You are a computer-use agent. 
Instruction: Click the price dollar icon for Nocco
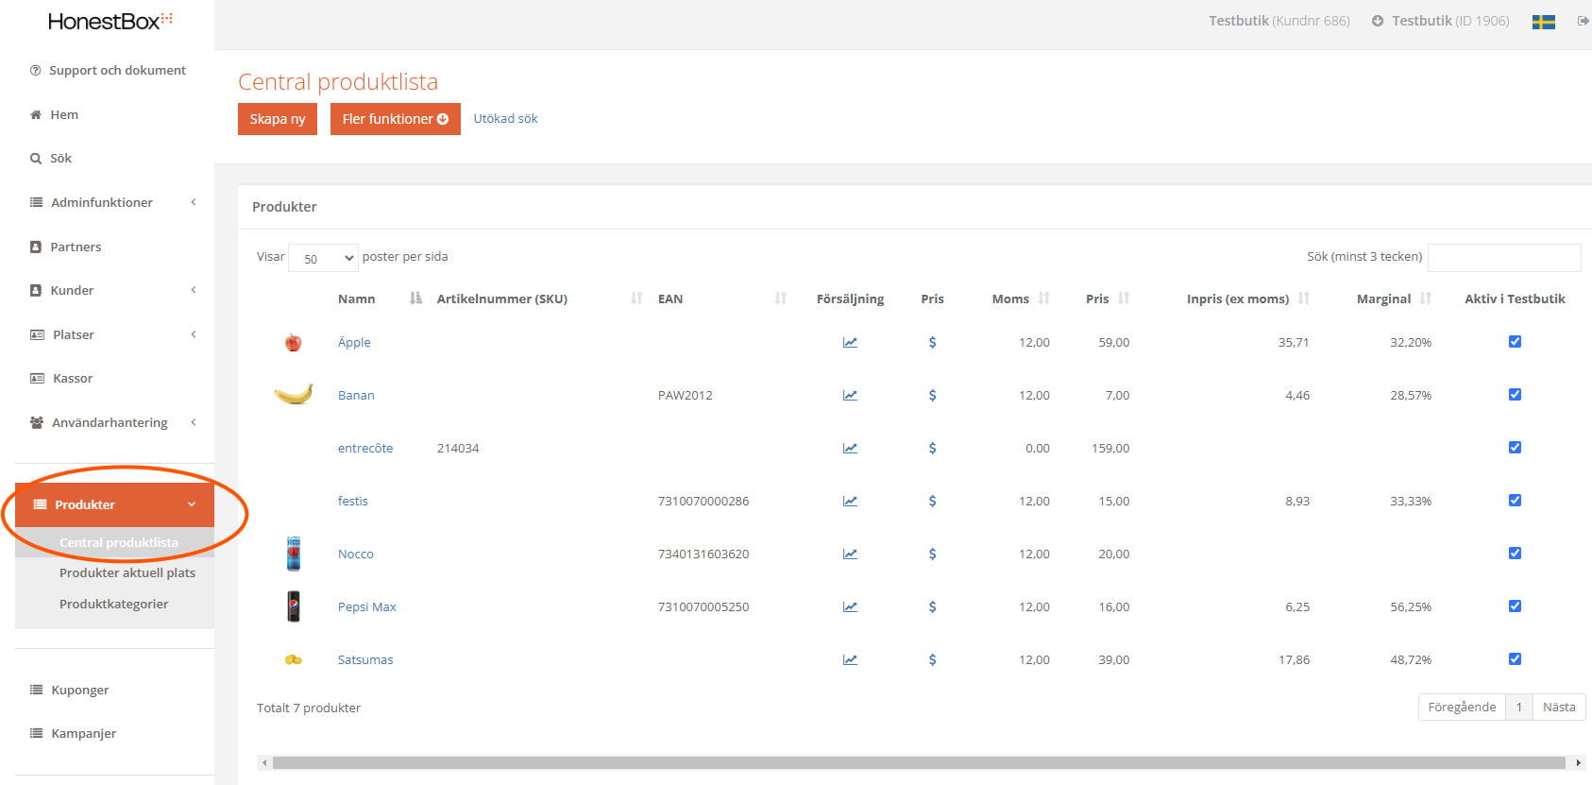point(932,554)
